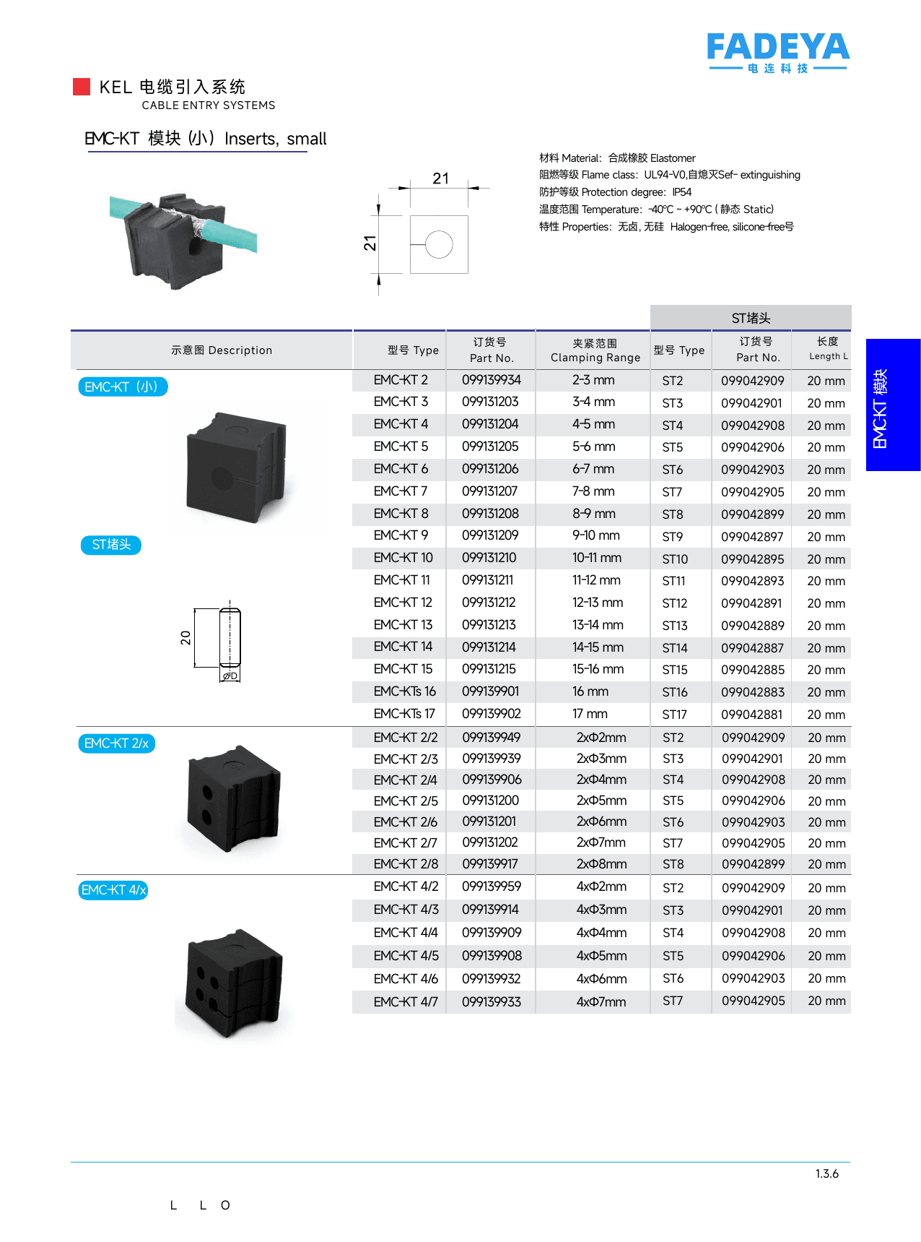
Task: Click part number 099131207
Action: (x=490, y=491)
